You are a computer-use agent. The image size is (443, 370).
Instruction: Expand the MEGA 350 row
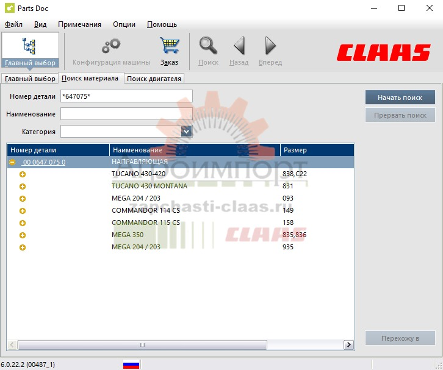tap(23, 235)
